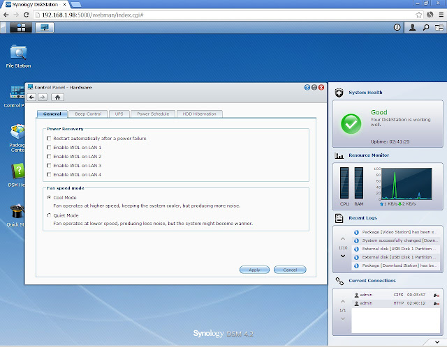Open File Station desktop icon

pyautogui.click(x=18, y=56)
